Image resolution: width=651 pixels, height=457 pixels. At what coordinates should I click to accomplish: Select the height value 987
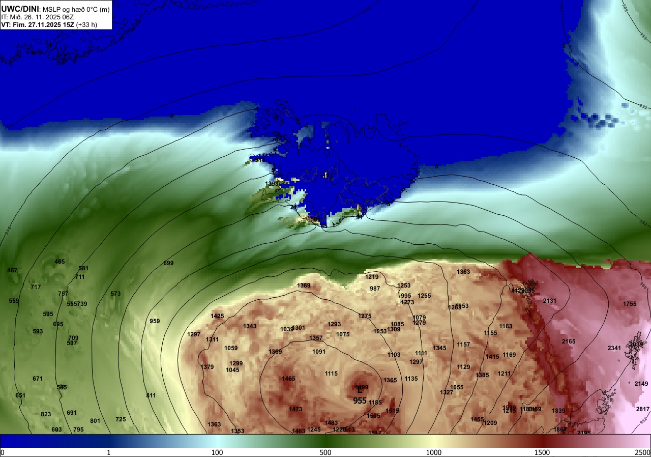pyautogui.click(x=375, y=289)
